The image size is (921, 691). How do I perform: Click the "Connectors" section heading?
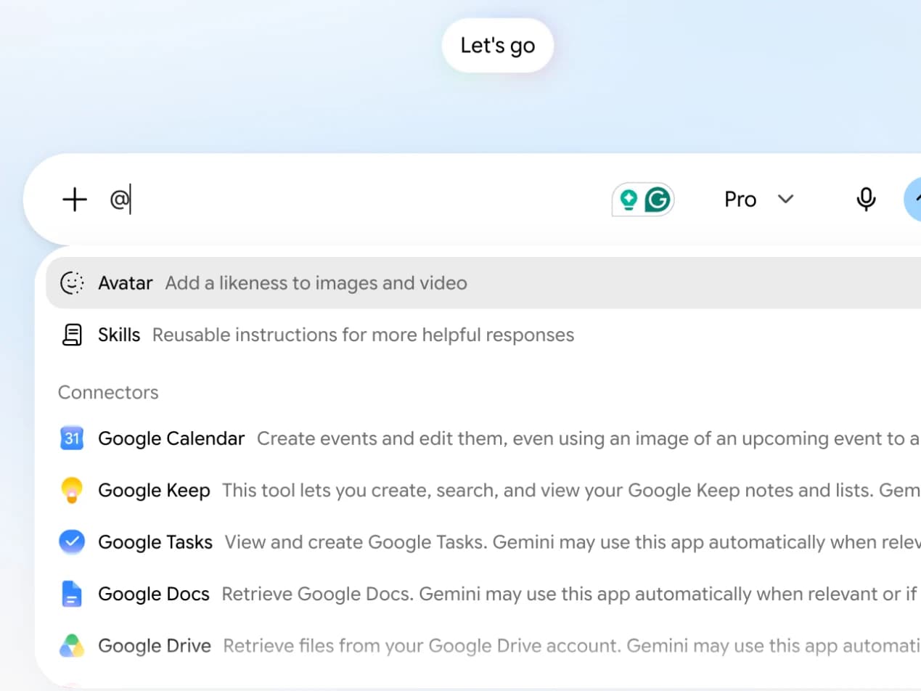(108, 393)
